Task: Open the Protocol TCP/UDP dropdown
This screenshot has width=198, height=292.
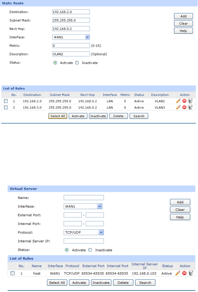Action: (84, 232)
